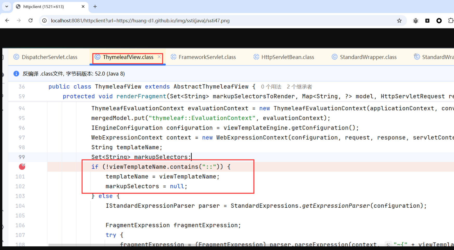Image resolution: width=454 pixels, height=250 pixels.
Task: Toggle the red breakpoint in the gutter
Action: 22,167
